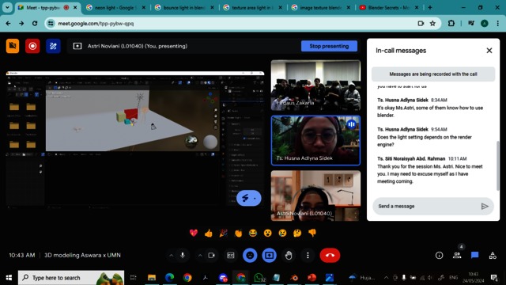
Task: Toggle the microphone on or off
Action: (183, 255)
